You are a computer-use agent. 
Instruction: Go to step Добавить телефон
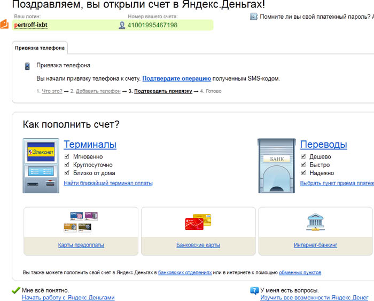pyautogui.click(x=98, y=91)
